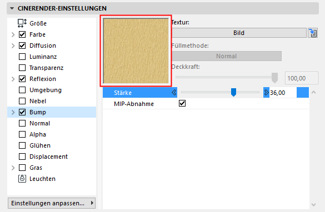The height and width of the screenshot is (212, 325).
Task: Toggle the Reflexion checkbox
Action: tap(22, 79)
